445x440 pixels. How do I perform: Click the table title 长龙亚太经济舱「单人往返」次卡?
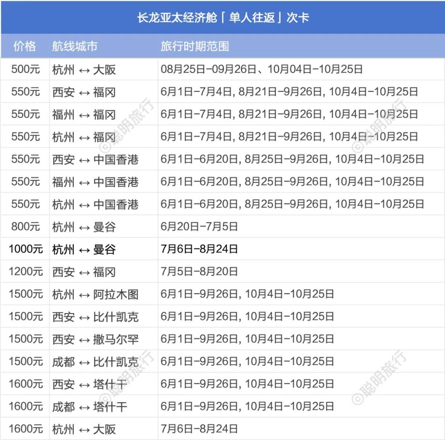[222, 18]
